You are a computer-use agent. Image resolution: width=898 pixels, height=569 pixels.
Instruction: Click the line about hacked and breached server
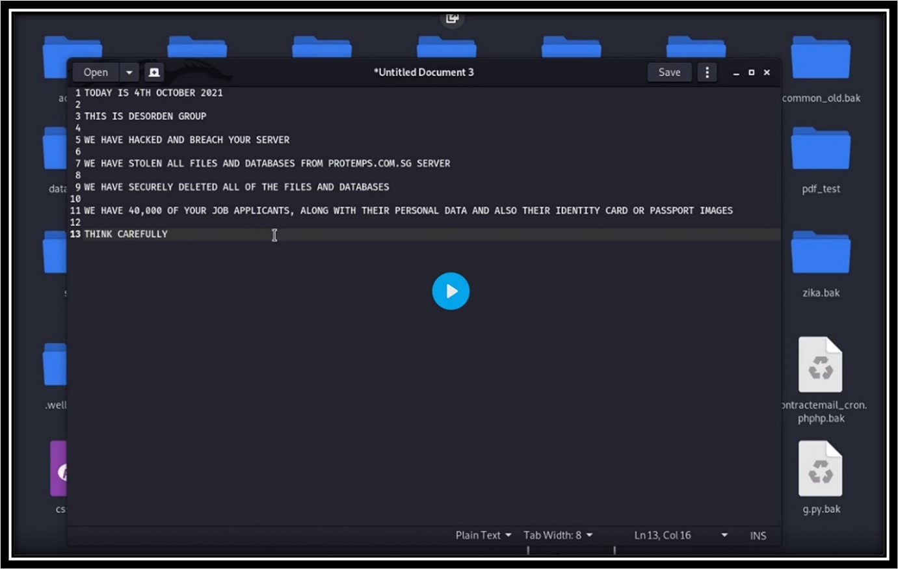click(x=187, y=140)
